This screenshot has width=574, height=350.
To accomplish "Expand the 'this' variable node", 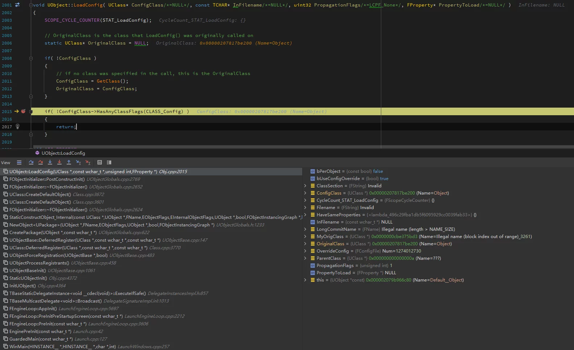I will point(305,280).
